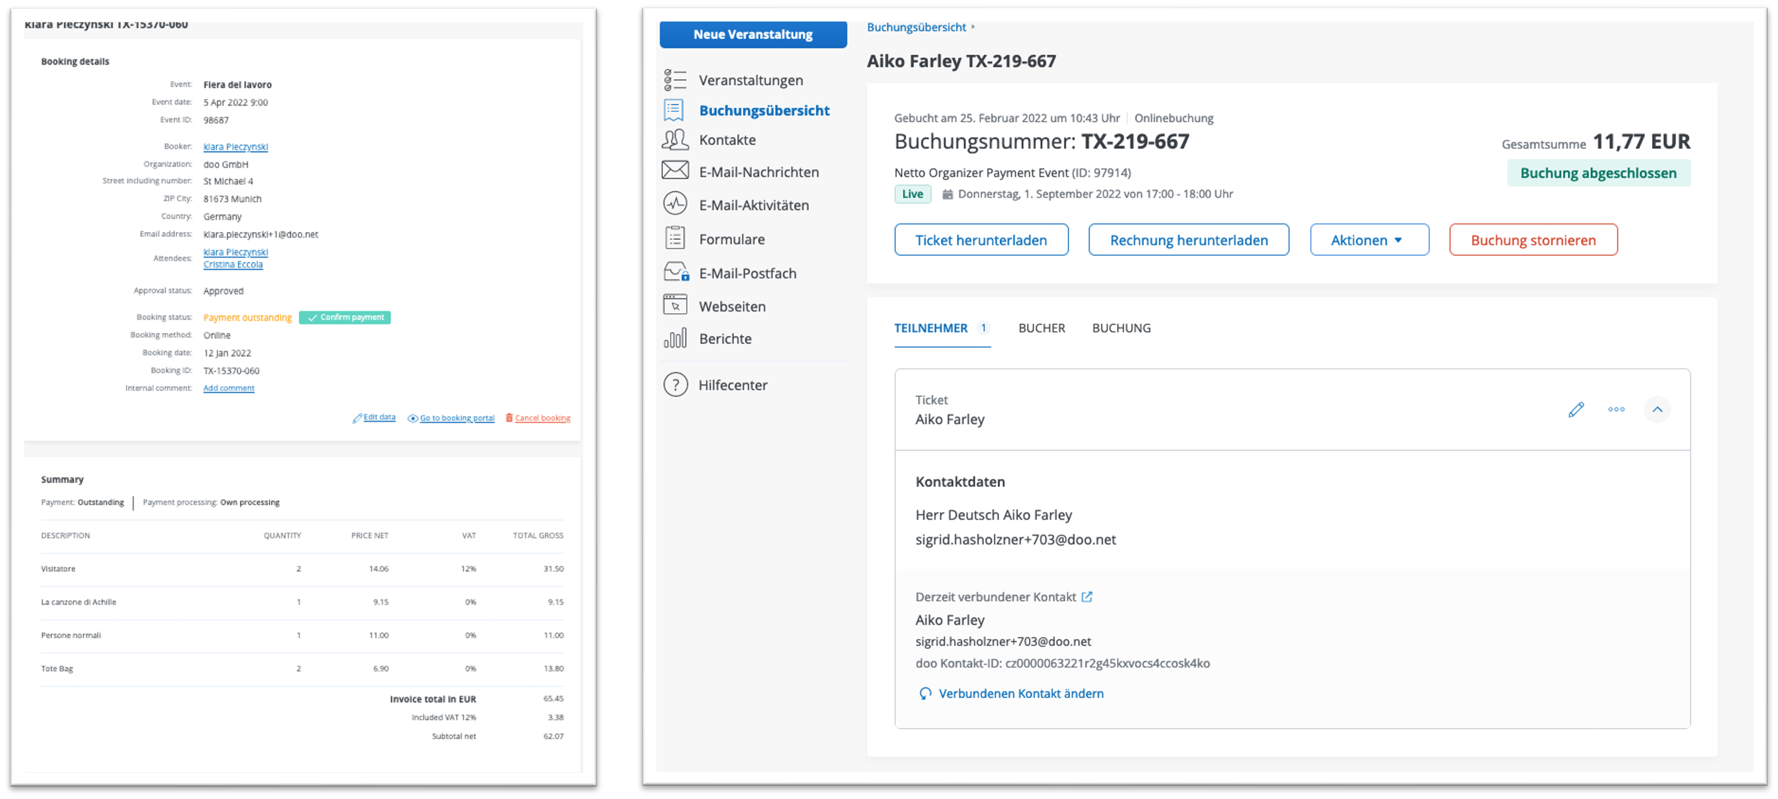Viewport: 1778px width, 799px height.
Task: Click Go to booking portal link
Action: click(x=457, y=418)
